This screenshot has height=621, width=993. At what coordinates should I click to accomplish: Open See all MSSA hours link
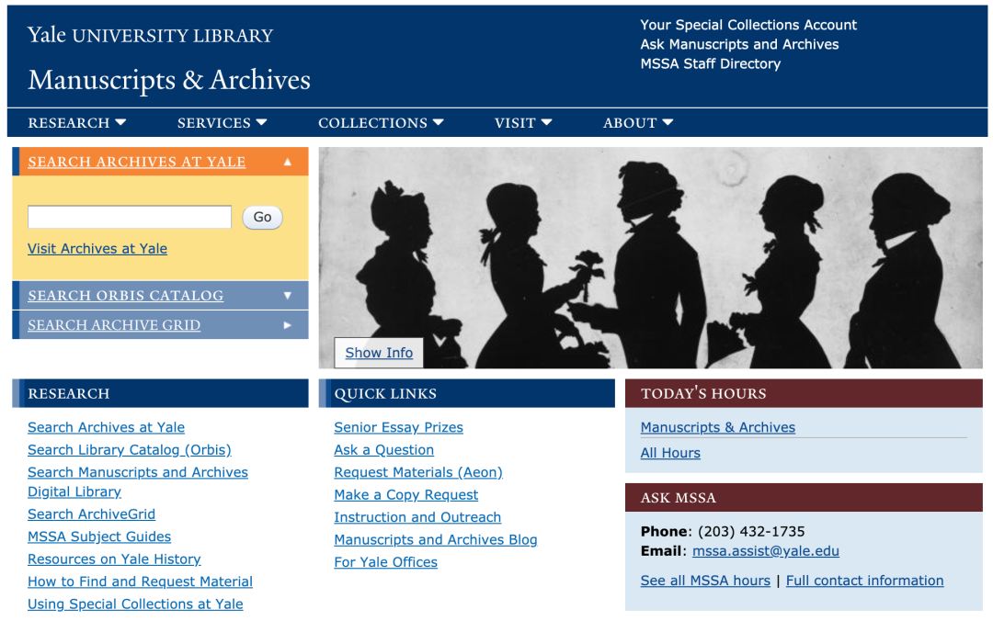(x=705, y=581)
